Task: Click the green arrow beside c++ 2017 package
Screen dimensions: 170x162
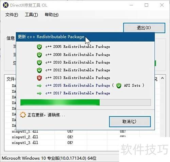Action: point(39,93)
